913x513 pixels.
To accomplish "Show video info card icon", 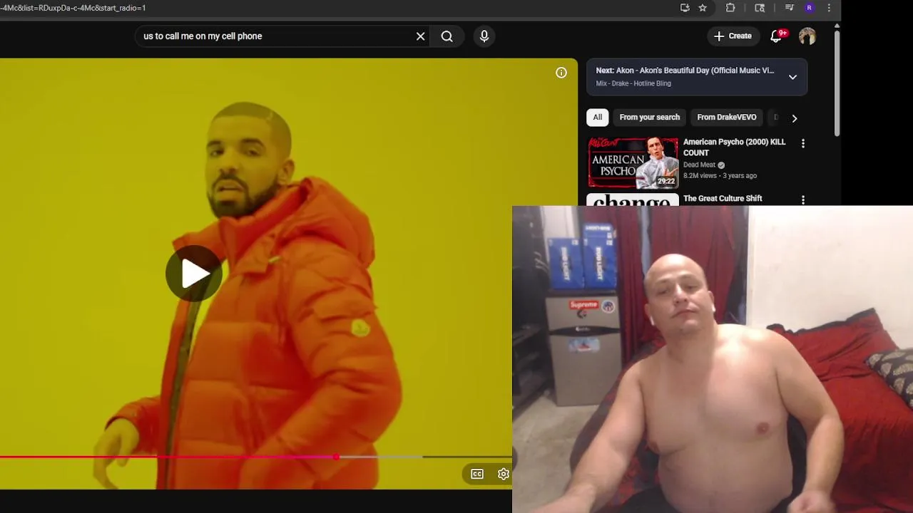I will [x=561, y=73].
